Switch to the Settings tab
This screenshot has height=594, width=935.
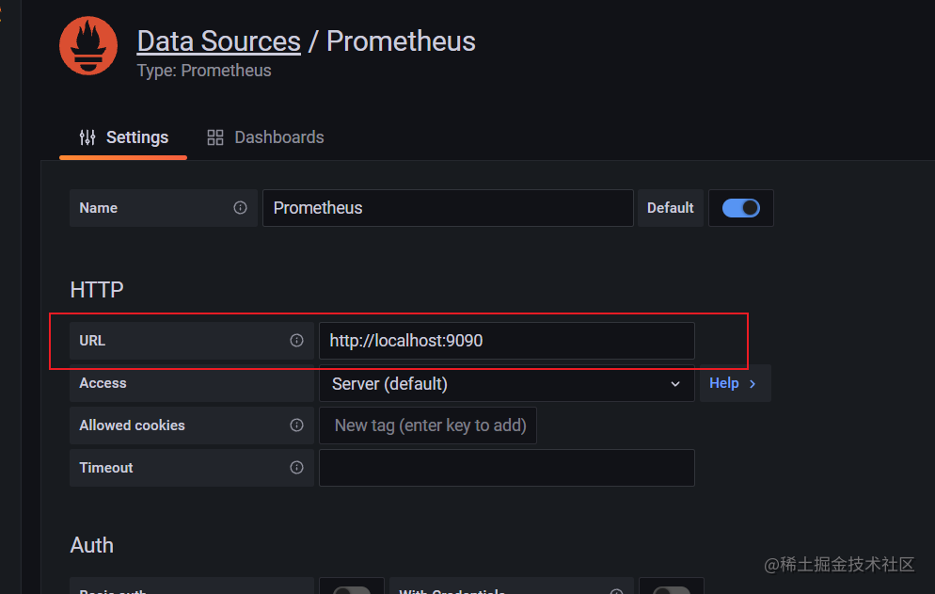136,137
